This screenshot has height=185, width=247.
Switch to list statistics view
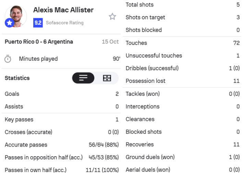coord(83,78)
